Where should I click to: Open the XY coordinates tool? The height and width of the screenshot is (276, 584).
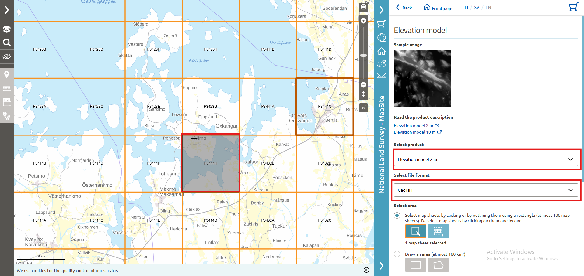pos(363,108)
